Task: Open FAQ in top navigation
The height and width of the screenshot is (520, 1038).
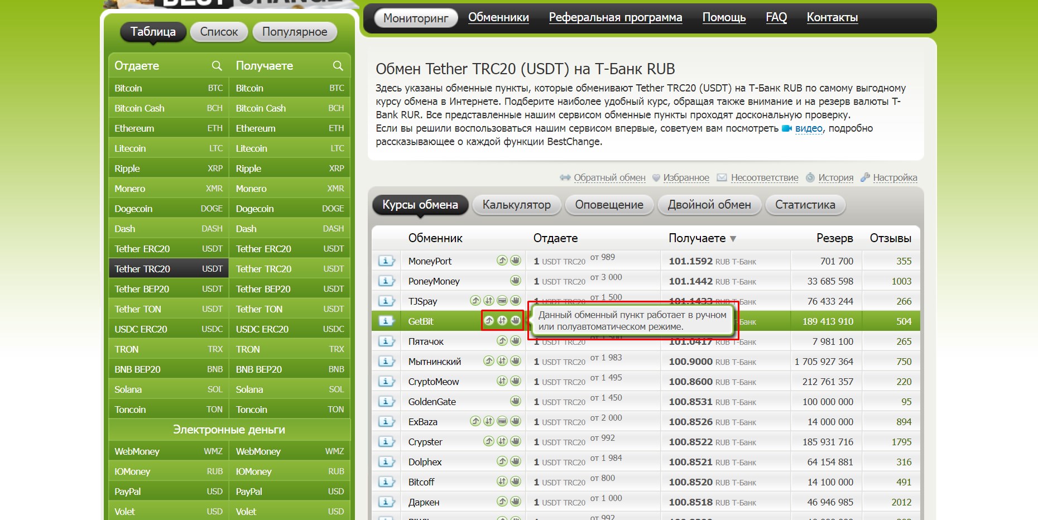Action: pyautogui.click(x=776, y=17)
